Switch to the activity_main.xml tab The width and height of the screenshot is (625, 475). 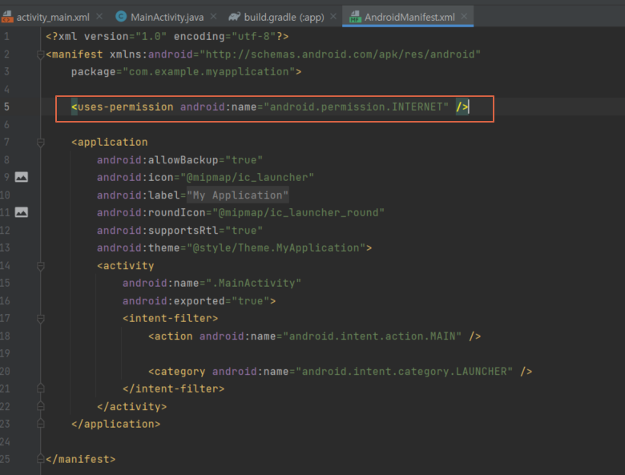pyautogui.click(x=53, y=17)
